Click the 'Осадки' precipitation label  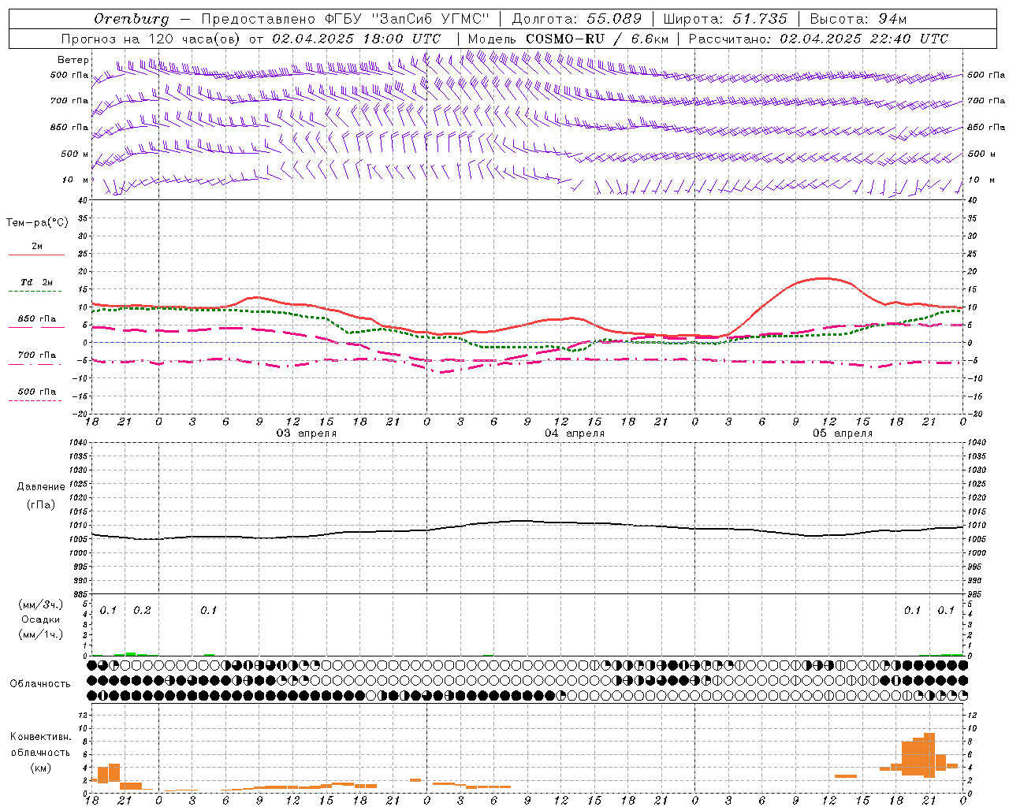41,619
